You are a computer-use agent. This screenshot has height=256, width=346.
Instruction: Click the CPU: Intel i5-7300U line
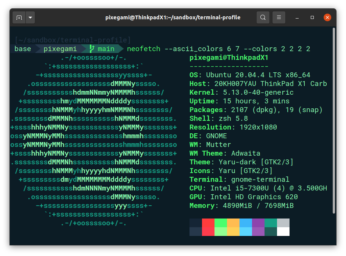258,188
